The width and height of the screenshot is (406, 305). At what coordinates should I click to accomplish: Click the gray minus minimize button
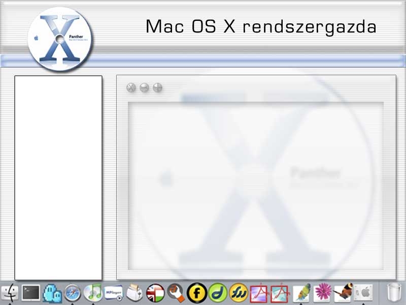144,87
